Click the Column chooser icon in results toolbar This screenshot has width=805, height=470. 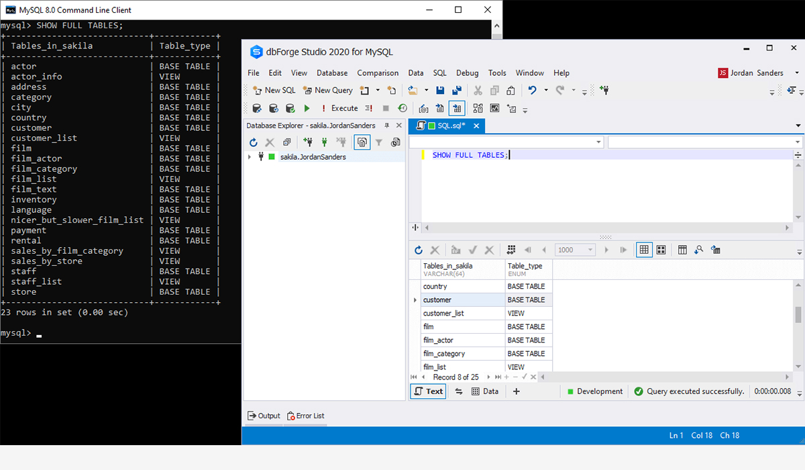pos(682,250)
